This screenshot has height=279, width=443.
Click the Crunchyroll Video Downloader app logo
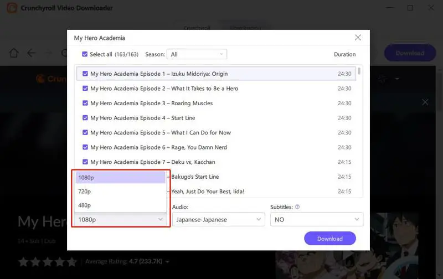[12, 8]
